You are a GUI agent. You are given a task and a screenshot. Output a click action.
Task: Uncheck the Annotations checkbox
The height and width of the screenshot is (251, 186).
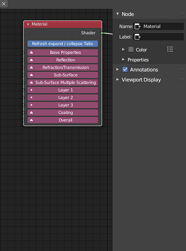(x=125, y=69)
